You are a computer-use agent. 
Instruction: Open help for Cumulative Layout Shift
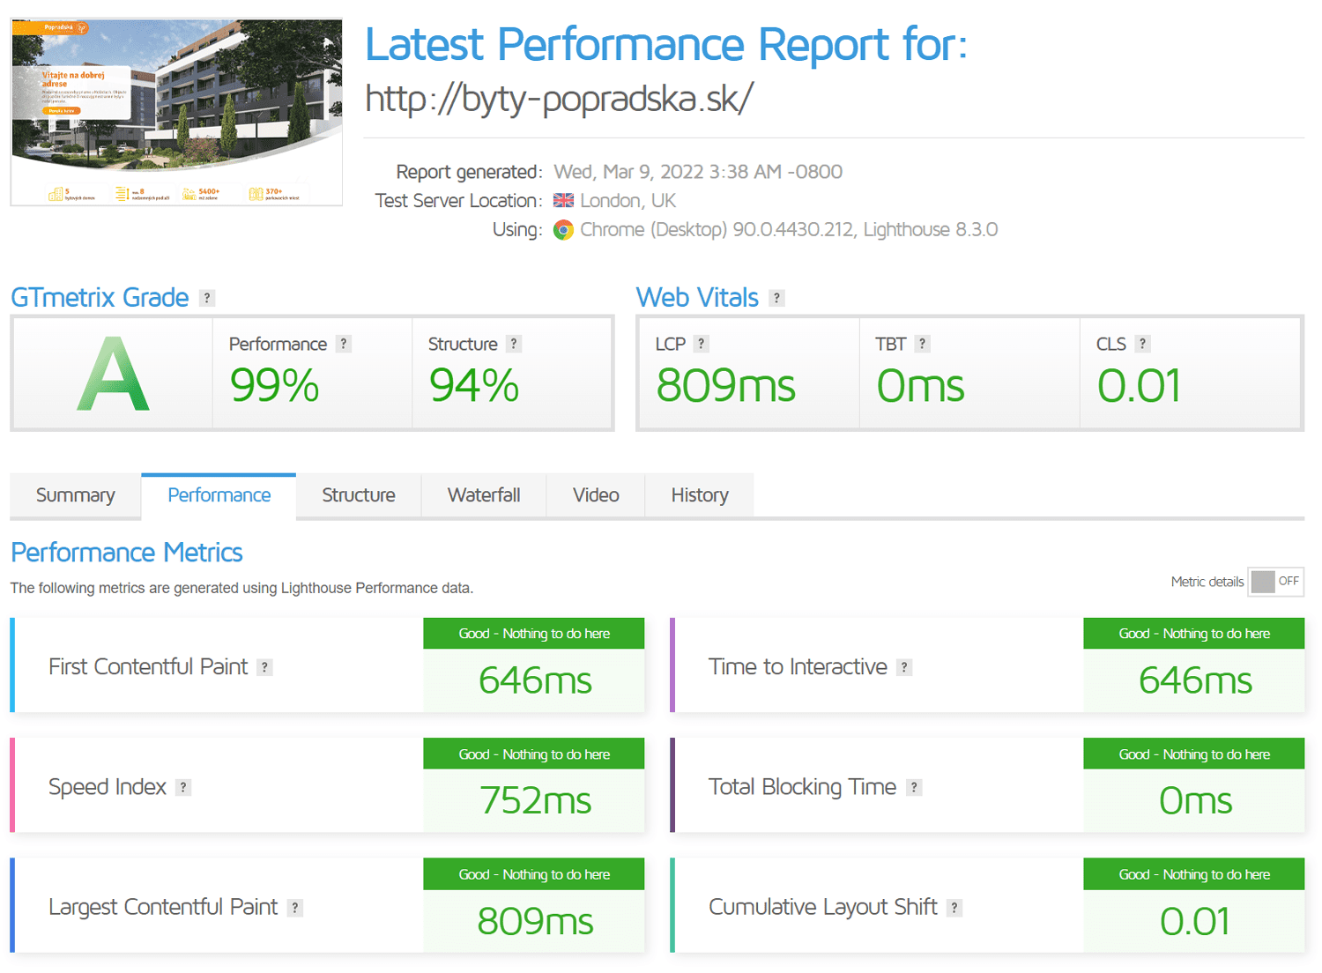pos(954,908)
